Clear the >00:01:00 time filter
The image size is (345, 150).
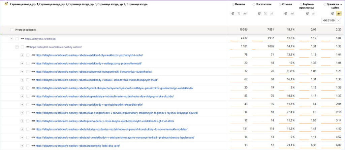339,21
